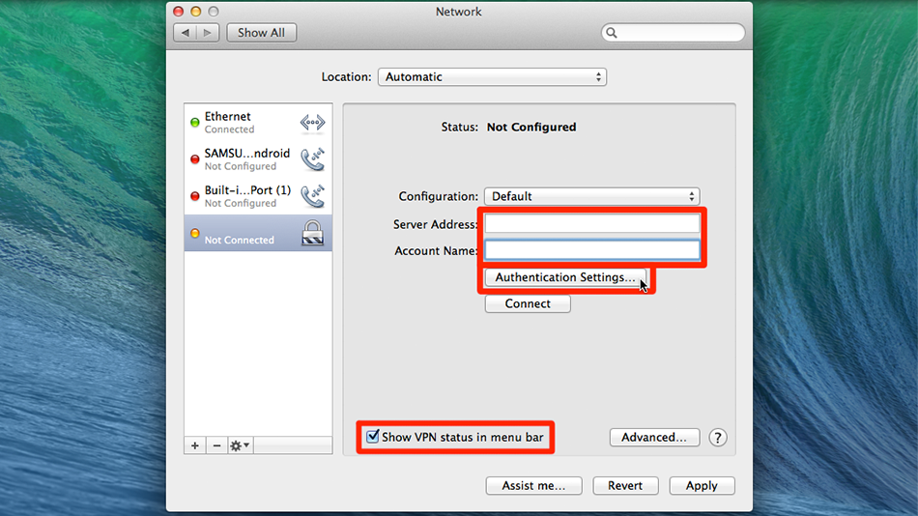The width and height of the screenshot is (918, 516).
Task: Click the Ethernet connection icon
Action: coord(312,123)
